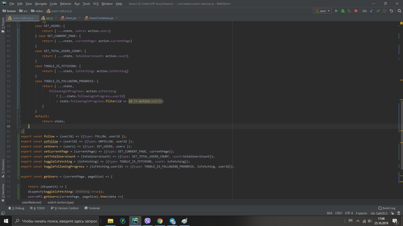Open the CRLF line separator selector

point(338,213)
